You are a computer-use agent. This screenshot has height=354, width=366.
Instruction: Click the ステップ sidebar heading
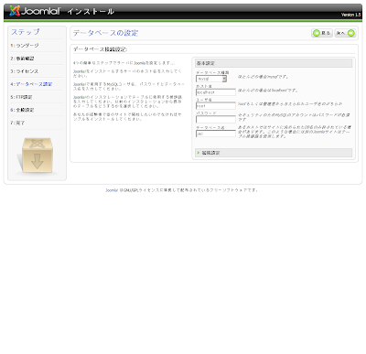[x=26, y=32]
